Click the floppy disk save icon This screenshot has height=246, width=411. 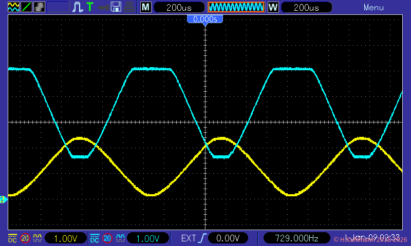click(x=116, y=7)
